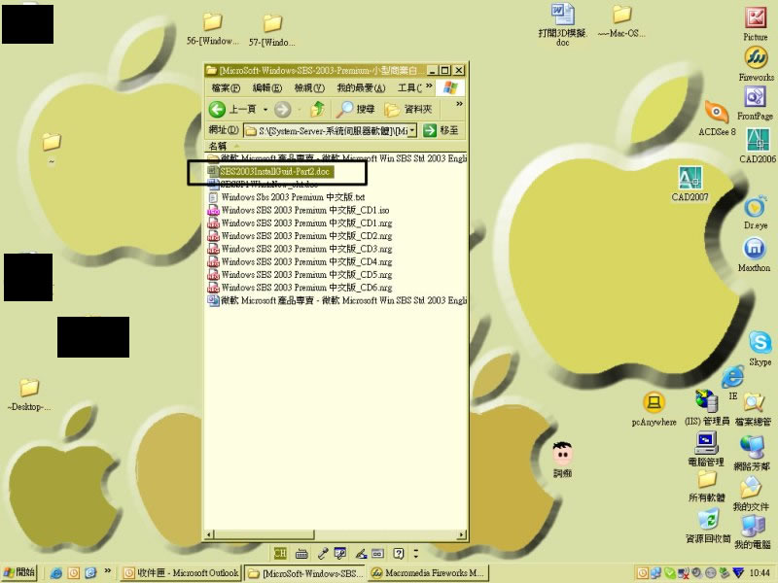Expand the Explorer toolbar overflow chevron
This screenshot has height=583, width=778.
pyautogui.click(x=459, y=104)
